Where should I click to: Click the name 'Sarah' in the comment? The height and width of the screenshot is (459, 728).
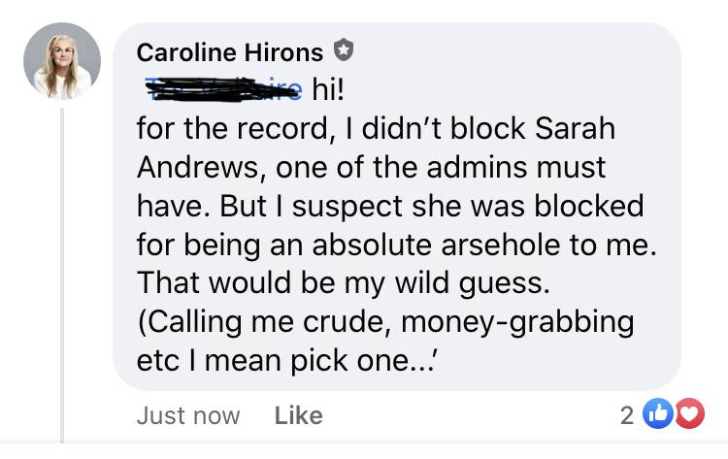pos(575,128)
